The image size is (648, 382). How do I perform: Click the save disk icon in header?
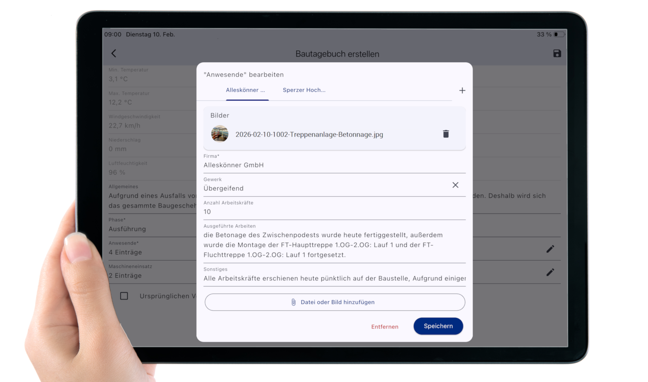[x=557, y=53]
